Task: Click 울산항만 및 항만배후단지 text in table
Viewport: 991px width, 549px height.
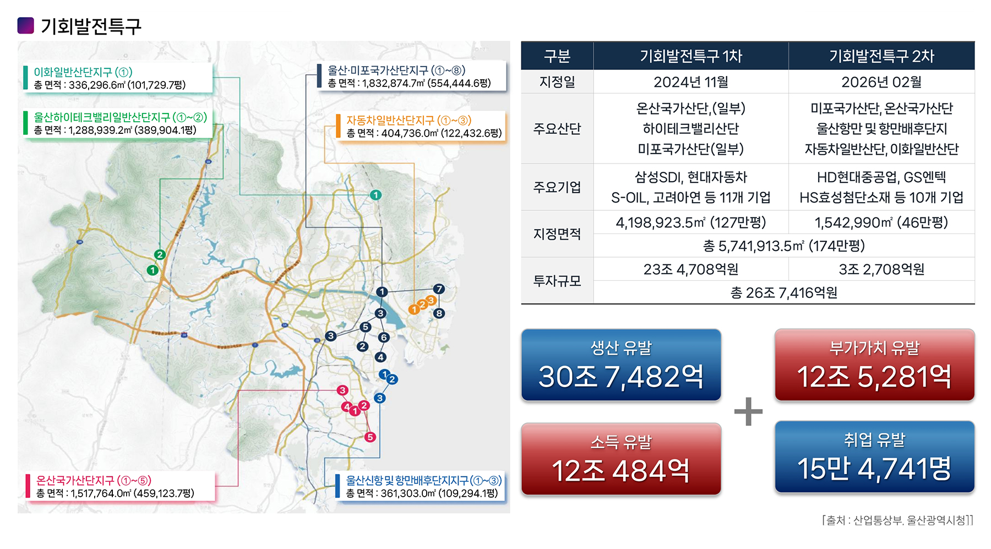Action: coord(881,128)
